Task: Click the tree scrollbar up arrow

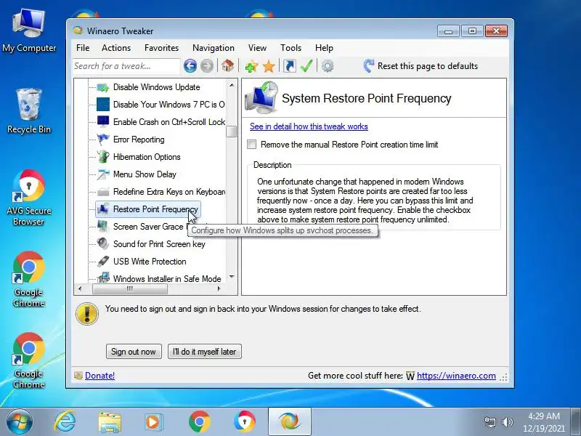Action: coord(232,85)
